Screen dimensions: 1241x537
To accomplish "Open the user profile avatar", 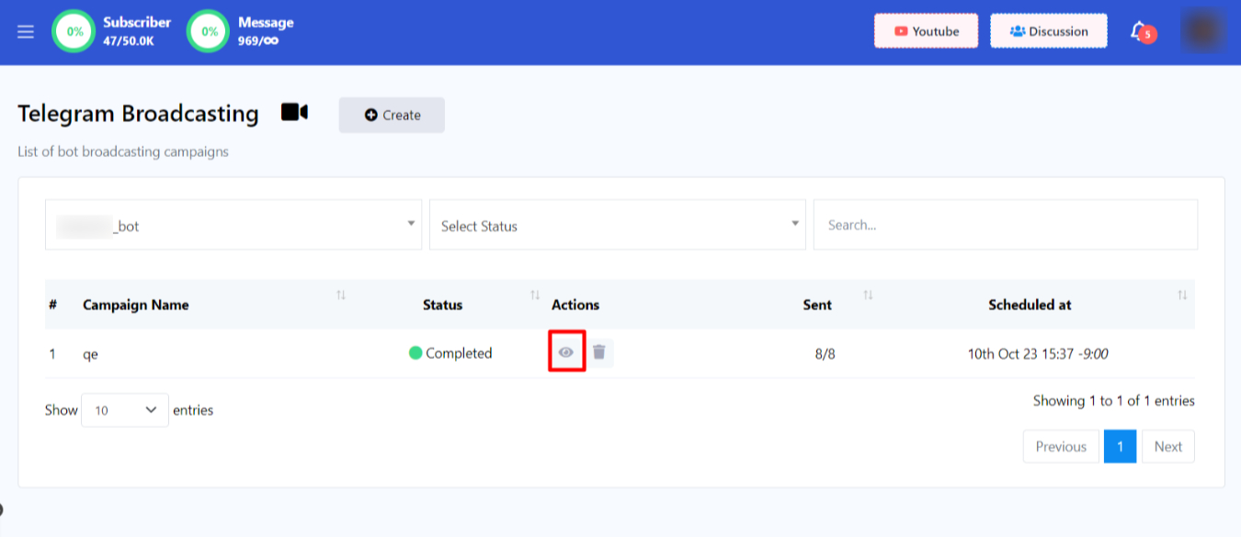I will tap(1202, 31).
